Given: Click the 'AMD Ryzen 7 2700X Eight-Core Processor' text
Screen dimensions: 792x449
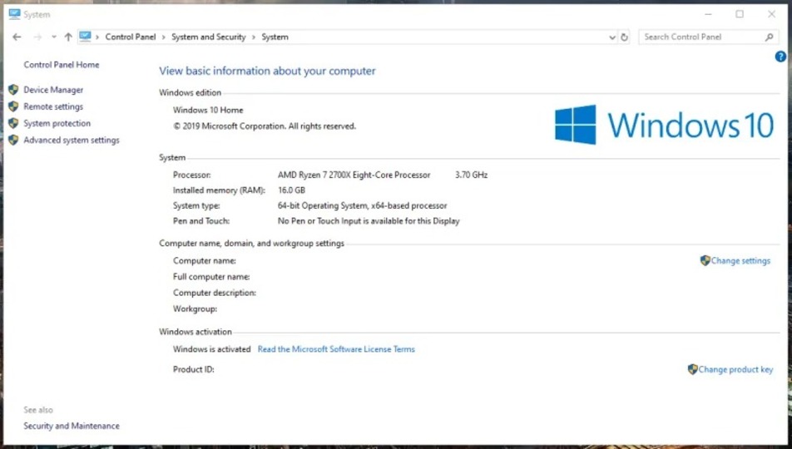Looking at the screenshot, I should pos(354,175).
